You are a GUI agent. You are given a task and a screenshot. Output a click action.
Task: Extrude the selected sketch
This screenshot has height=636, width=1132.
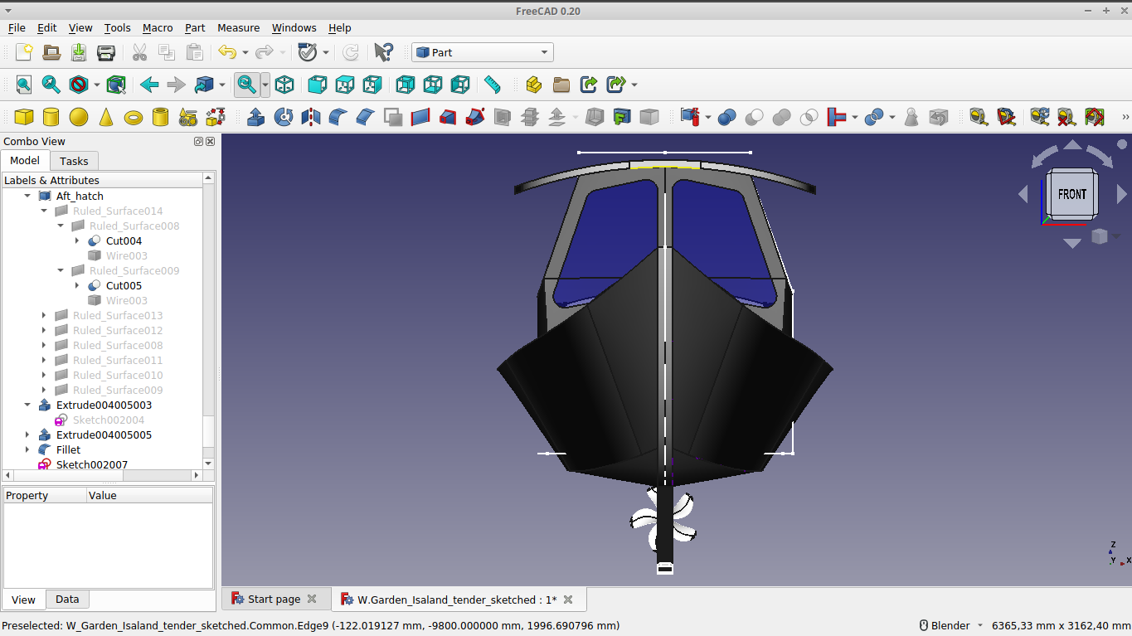coord(256,117)
